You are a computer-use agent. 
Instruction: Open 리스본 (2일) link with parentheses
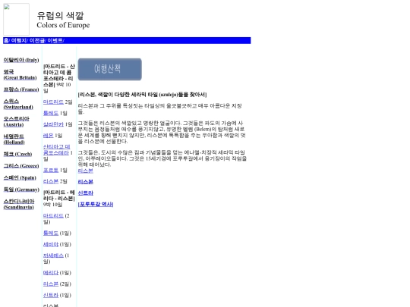coord(51,284)
